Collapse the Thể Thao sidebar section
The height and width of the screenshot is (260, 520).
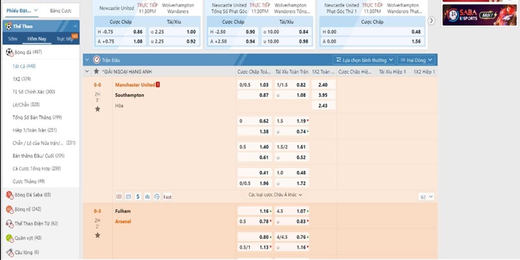[x=75, y=26]
